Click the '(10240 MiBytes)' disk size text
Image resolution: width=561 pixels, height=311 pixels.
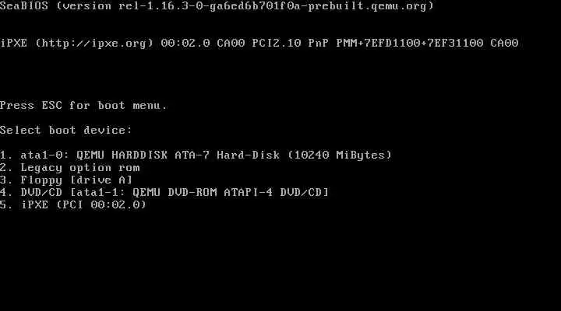(340, 155)
